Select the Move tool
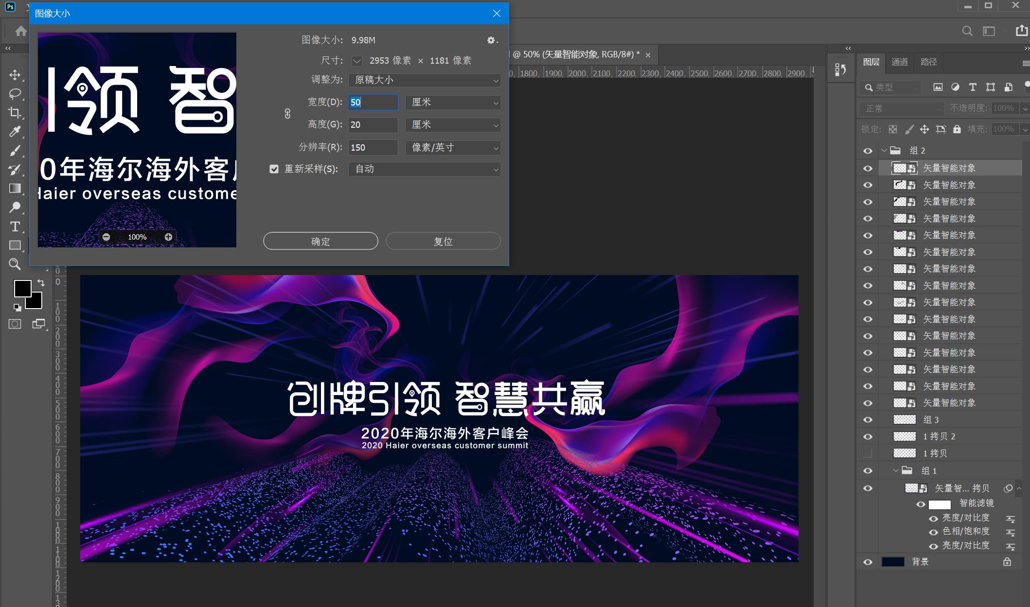 point(15,75)
